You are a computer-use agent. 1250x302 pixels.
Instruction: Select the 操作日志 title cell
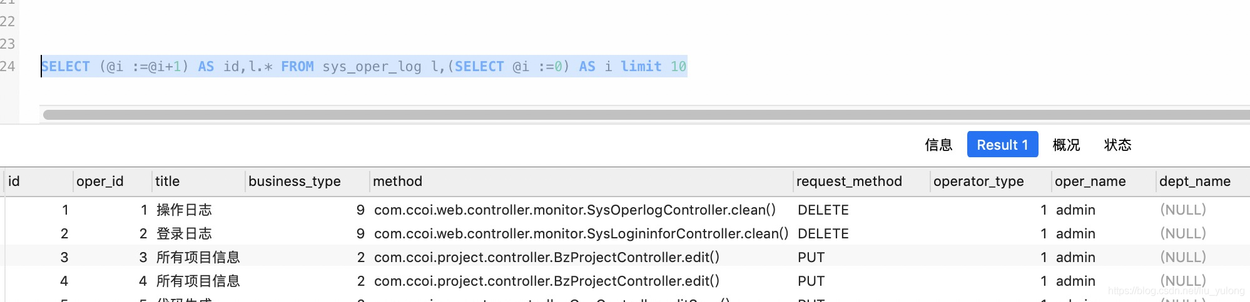click(x=184, y=210)
